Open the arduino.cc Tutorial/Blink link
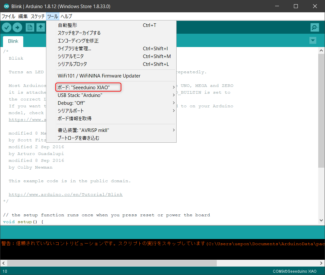Screen dimensions: 325x275 pyautogui.click(x=65, y=195)
